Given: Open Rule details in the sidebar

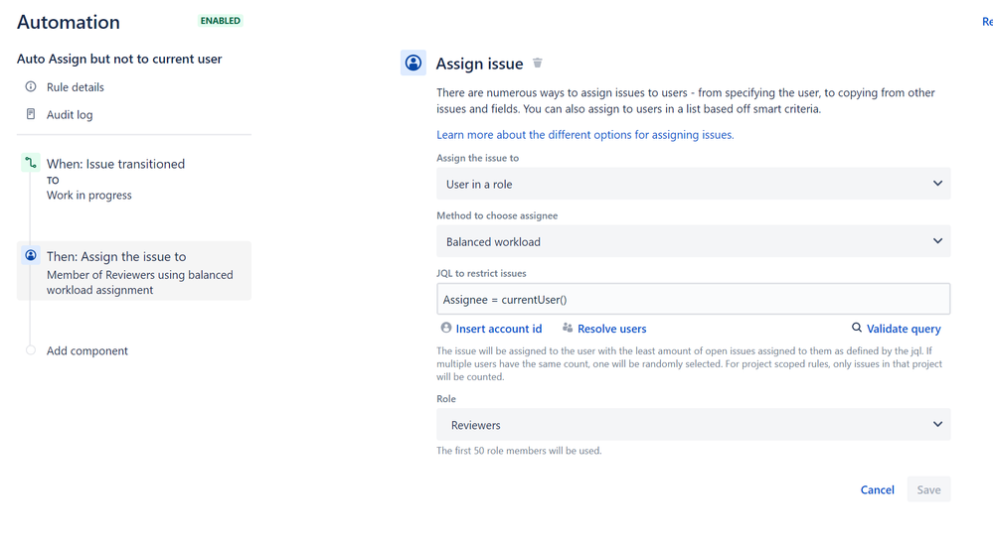Looking at the screenshot, I should pyautogui.click(x=75, y=87).
